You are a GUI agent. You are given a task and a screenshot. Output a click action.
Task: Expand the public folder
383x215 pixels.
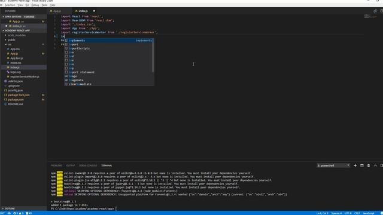click(11, 40)
